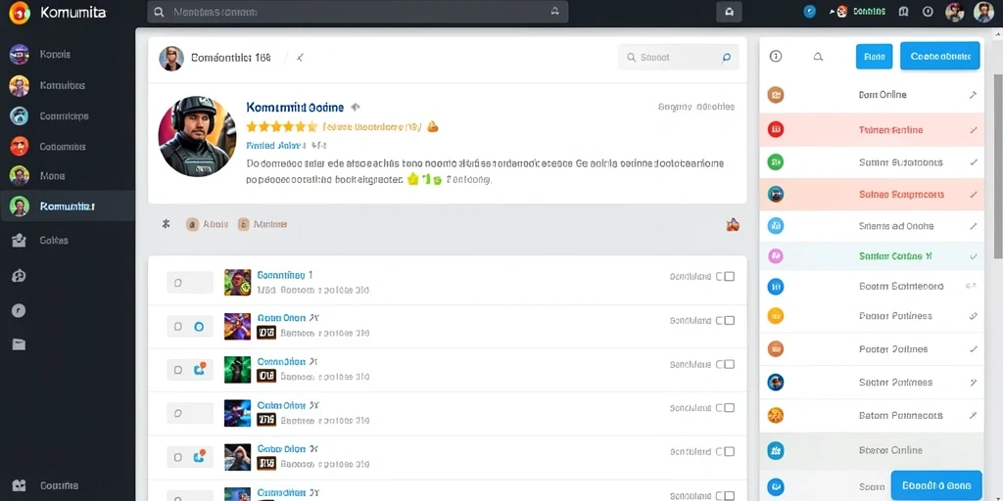The image size is (1003, 501).
Task: Open the book icon in the top bar
Action: coord(903,12)
